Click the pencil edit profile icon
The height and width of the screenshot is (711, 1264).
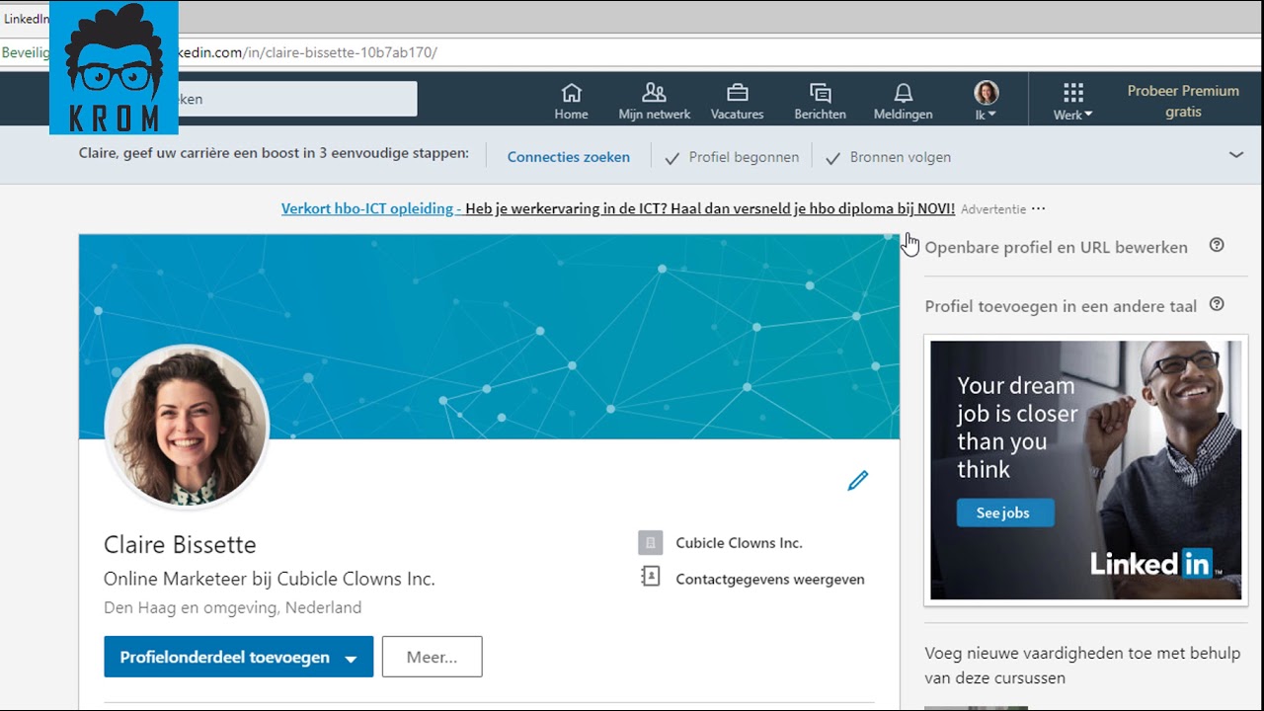tap(858, 481)
